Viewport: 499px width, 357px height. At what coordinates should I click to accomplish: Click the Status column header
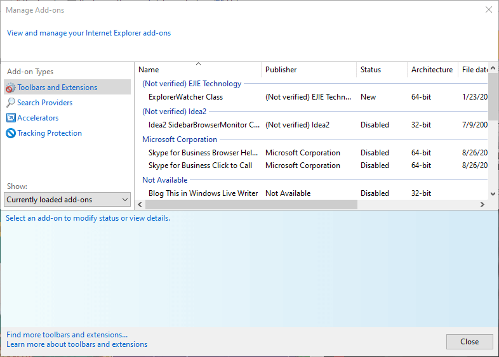click(x=371, y=70)
